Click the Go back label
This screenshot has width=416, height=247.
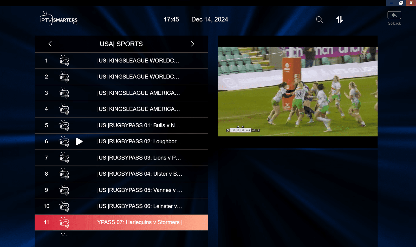pyautogui.click(x=394, y=23)
